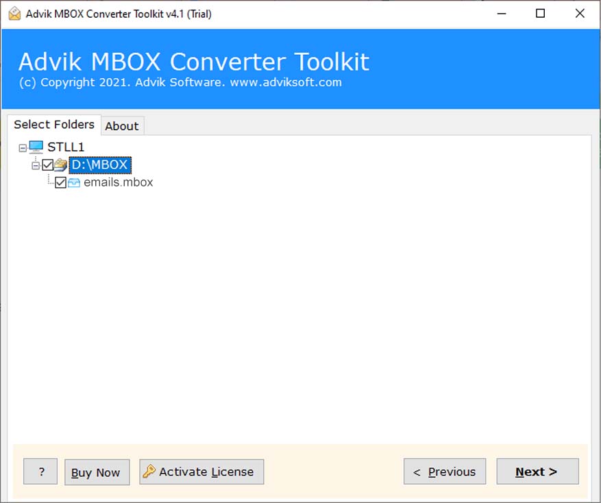This screenshot has width=601, height=503.
Task: Select the STLL1 tree label
Action: click(66, 147)
